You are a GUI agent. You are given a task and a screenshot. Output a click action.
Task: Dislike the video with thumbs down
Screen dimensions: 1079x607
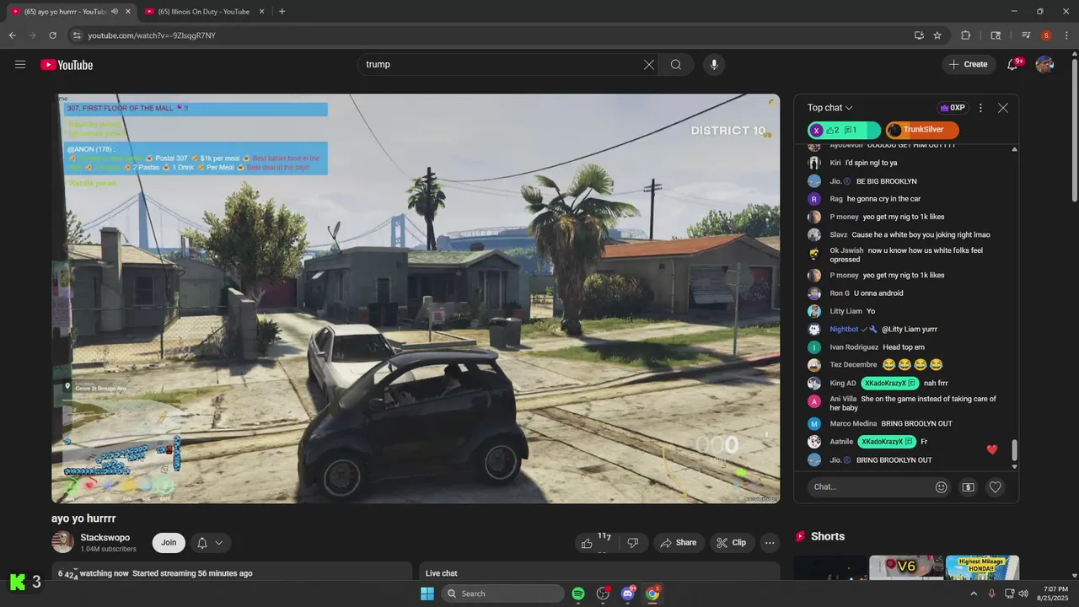coord(633,542)
